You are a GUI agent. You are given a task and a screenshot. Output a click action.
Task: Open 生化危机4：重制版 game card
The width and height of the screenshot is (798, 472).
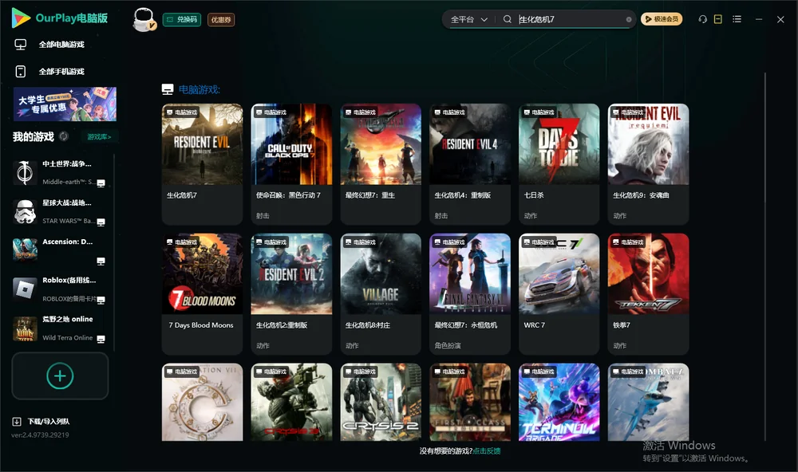tap(470, 163)
